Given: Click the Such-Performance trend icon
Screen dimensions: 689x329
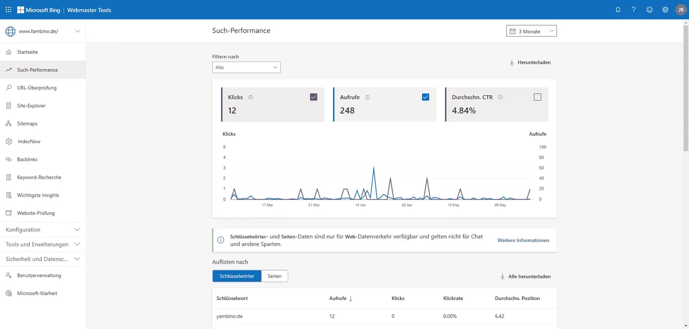Looking at the screenshot, I should pyautogui.click(x=9, y=70).
